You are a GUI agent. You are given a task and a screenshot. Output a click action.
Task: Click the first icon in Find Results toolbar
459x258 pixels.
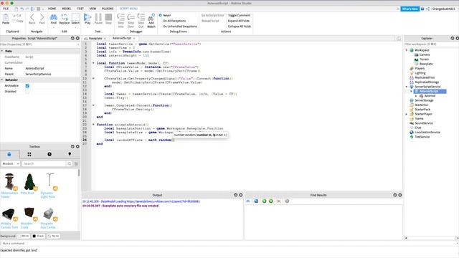(x=248, y=201)
